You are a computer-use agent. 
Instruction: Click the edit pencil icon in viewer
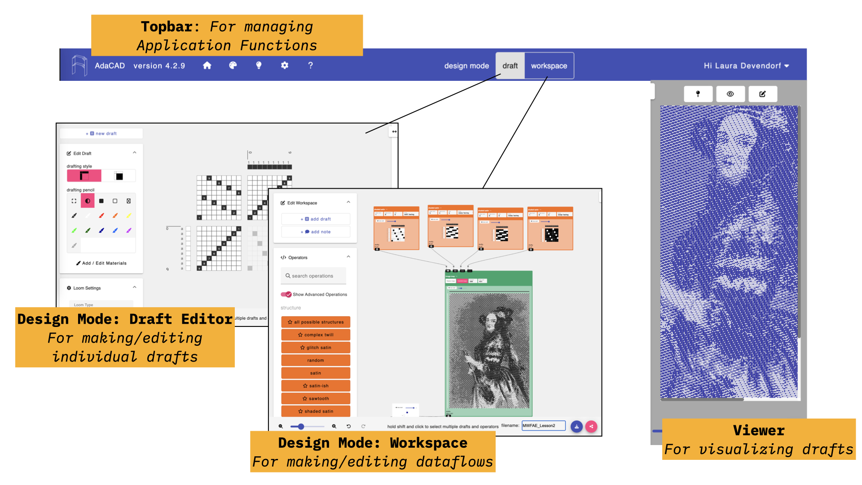pyautogui.click(x=762, y=94)
